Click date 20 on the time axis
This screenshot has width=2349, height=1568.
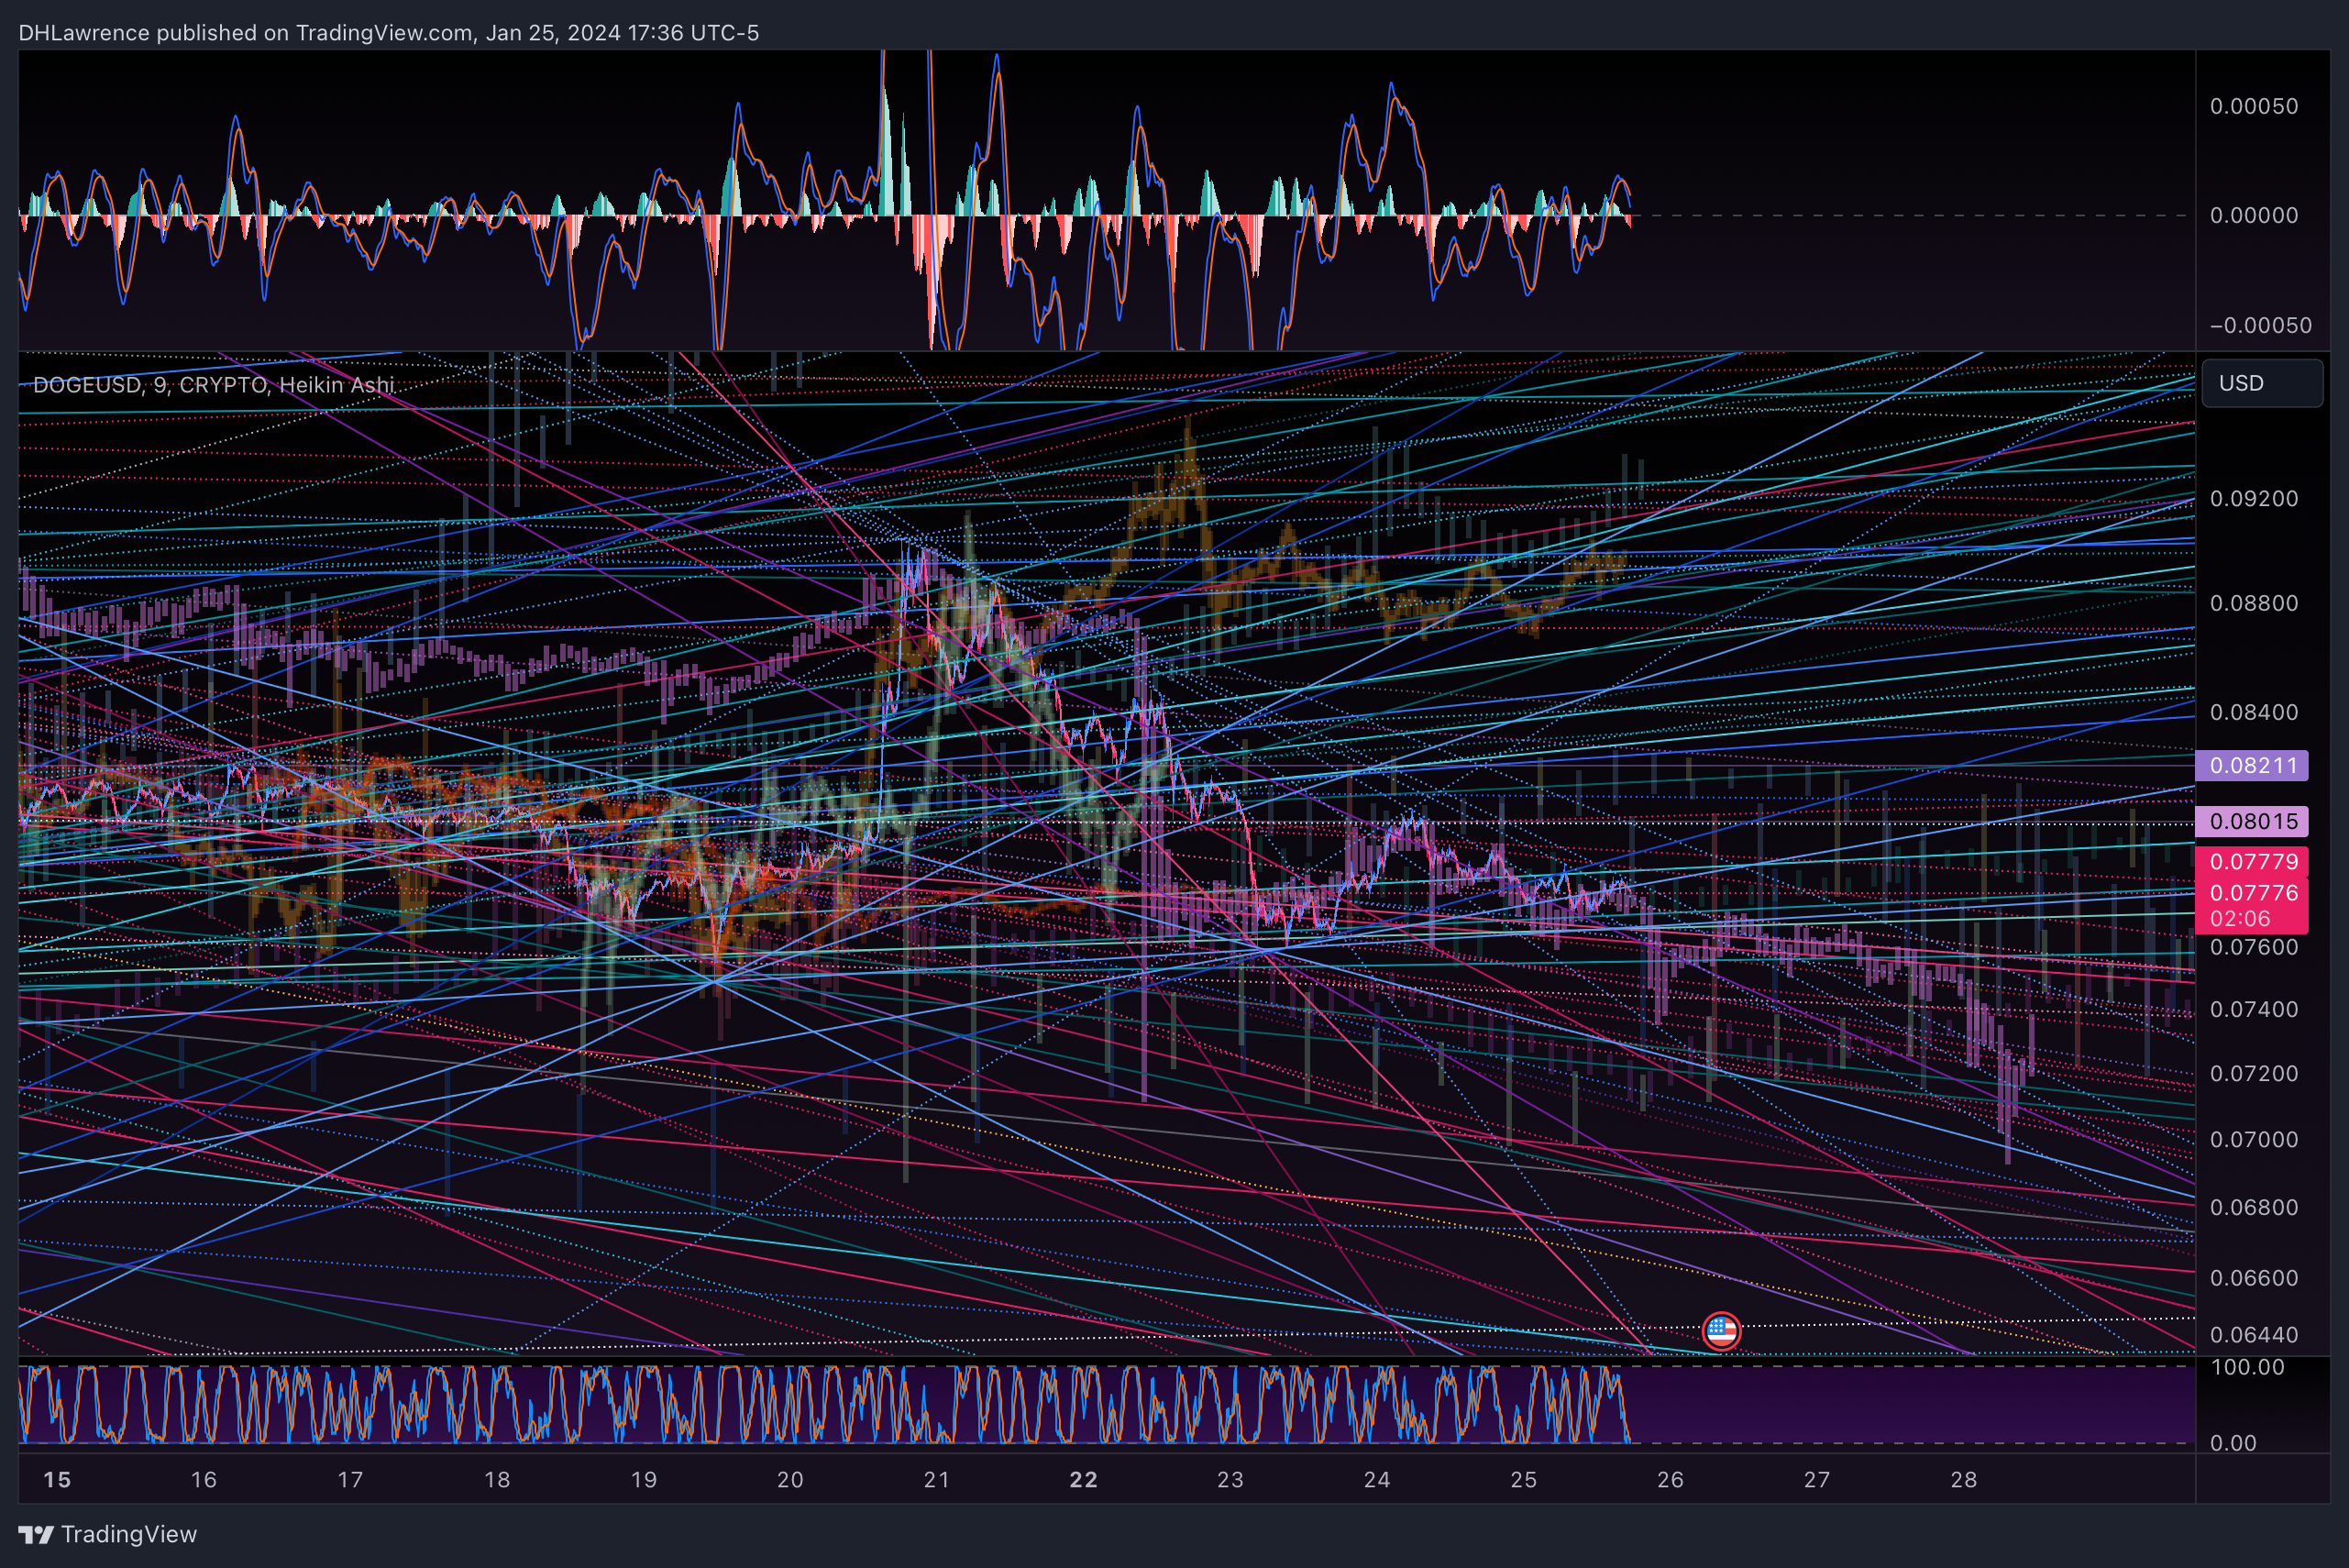pos(790,1480)
